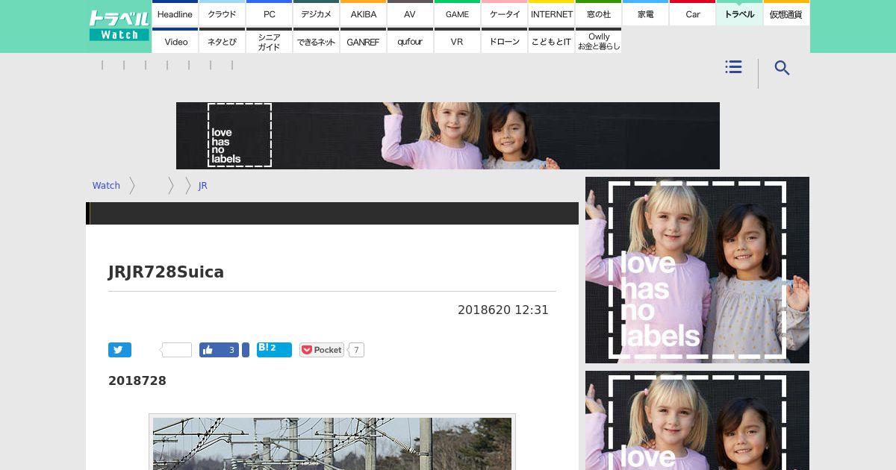Open the ネタとぴ site tab

[x=222, y=41]
